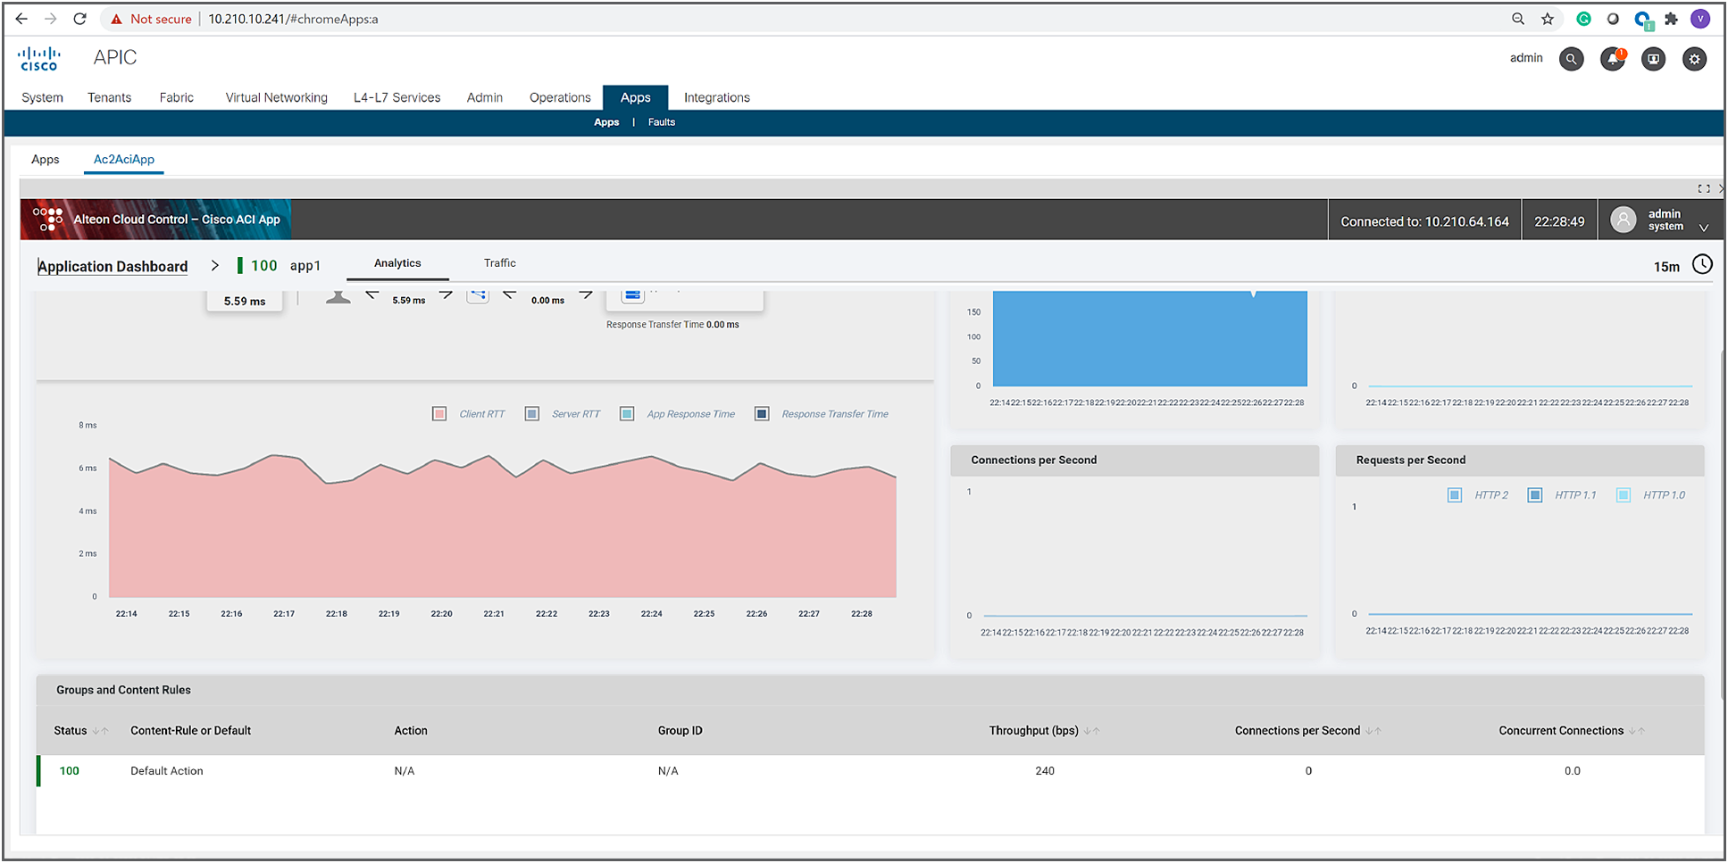The image size is (1728, 863).
Task: Open the Integrations menu
Action: (x=717, y=97)
